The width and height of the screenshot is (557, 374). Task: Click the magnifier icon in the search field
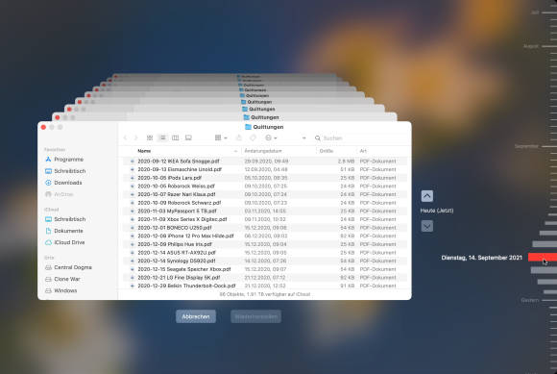(318, 137)
